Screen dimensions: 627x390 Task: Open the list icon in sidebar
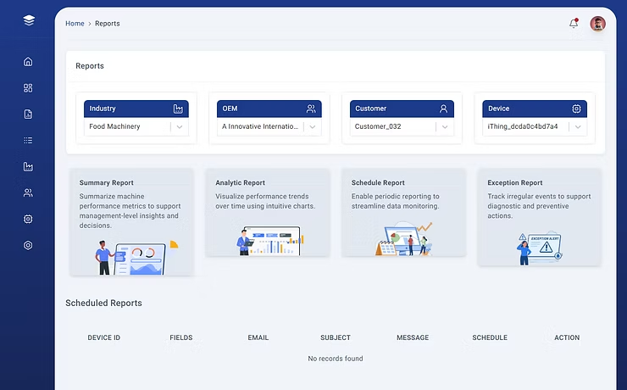pos(28,141)
